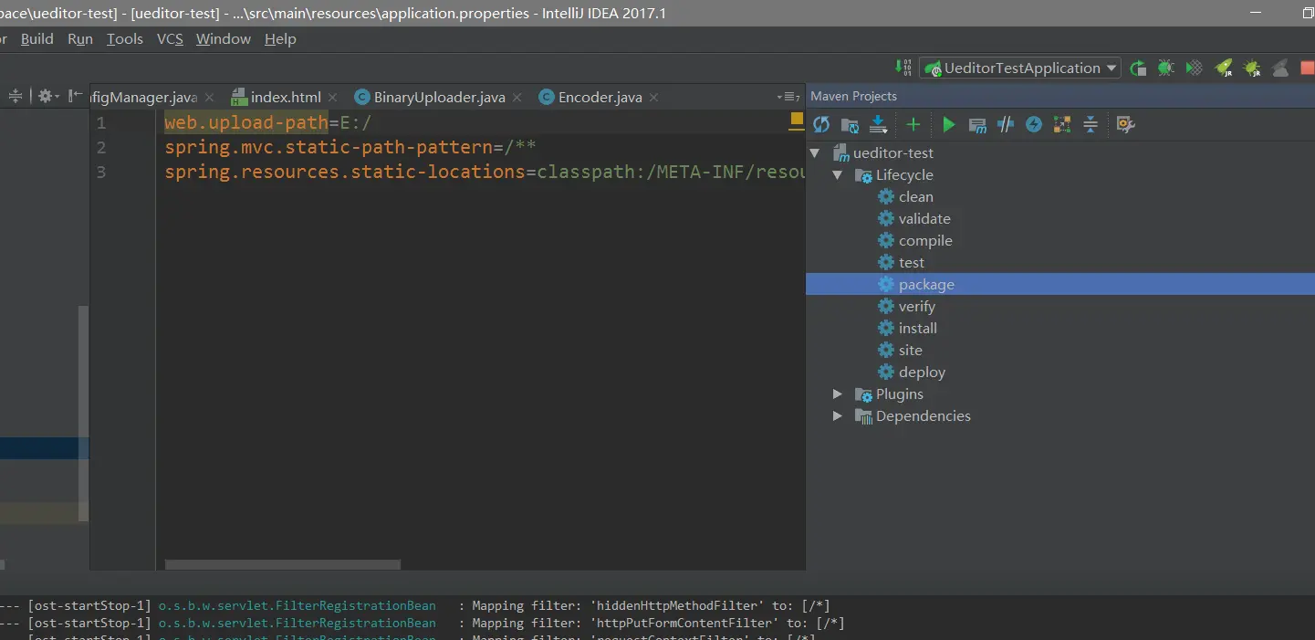This screenshot has height=640, width=1315.
Task: Collapse all in project tool window
Action: pos(16,96)
